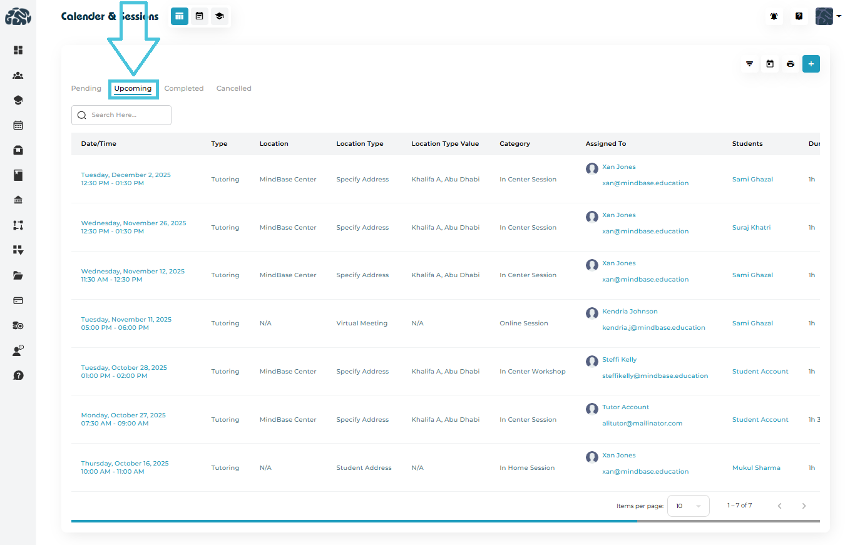Viewport: 855px width, 545px height.
Task: Click the credit card icon in sidebar
Action: point(18,300)
